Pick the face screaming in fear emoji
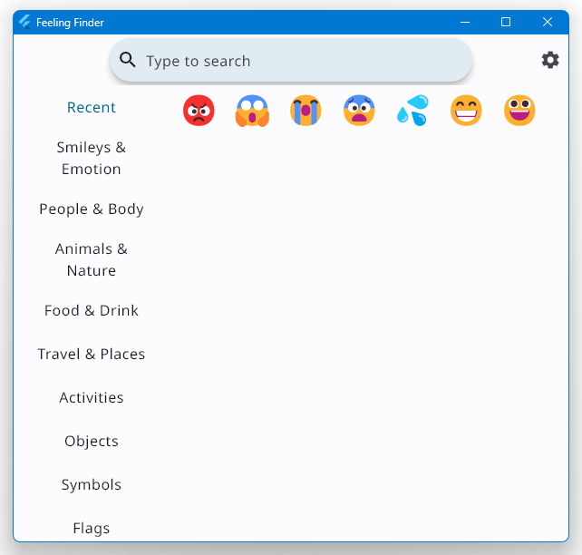This screenshot has width=582, height=555. tap(252, 111)
